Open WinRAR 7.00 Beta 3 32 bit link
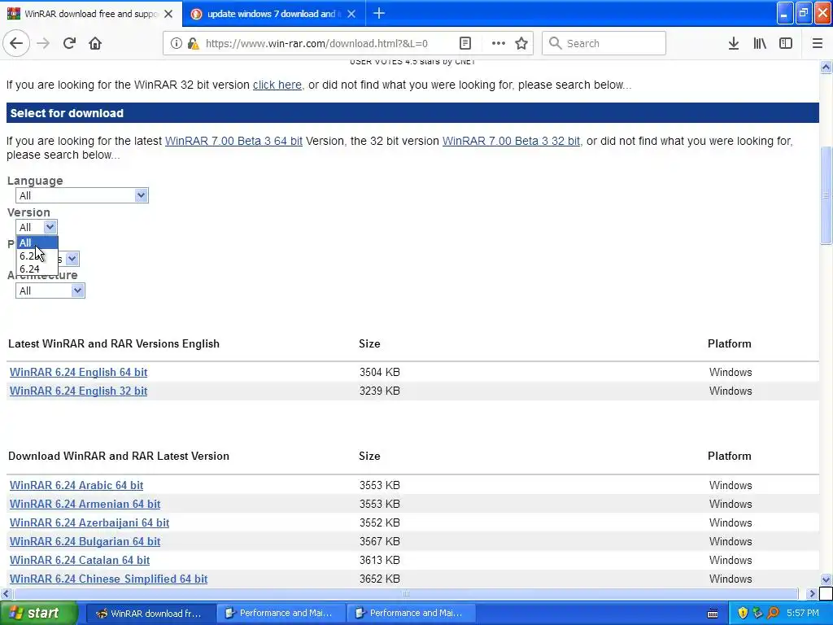Viewport: 833px width, 625px height. click(x=511, y=141)
